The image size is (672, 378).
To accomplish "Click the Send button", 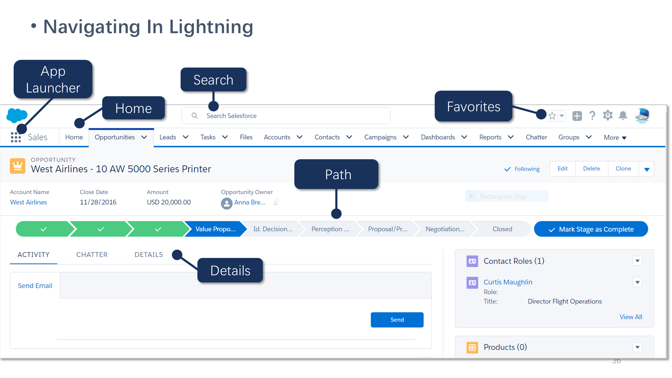I will point(397,320).
